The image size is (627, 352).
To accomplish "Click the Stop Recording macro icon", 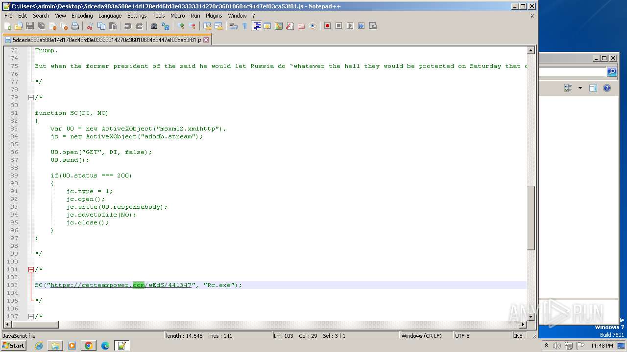I will [x=338, y=26].
